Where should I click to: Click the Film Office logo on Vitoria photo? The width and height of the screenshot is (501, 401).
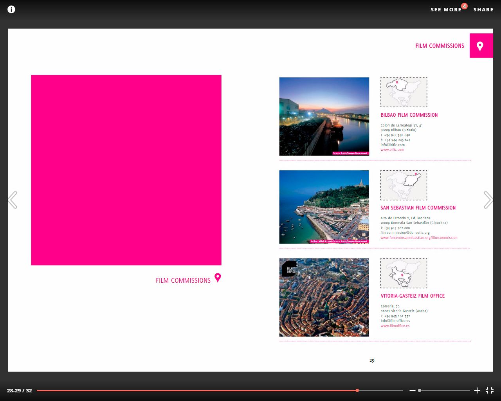point(290,269)
